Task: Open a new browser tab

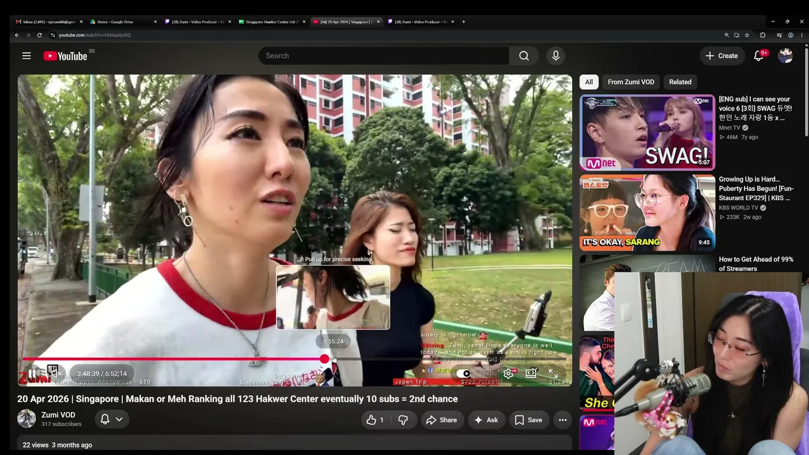Action: pyautogui.click(x=463, y=21)
